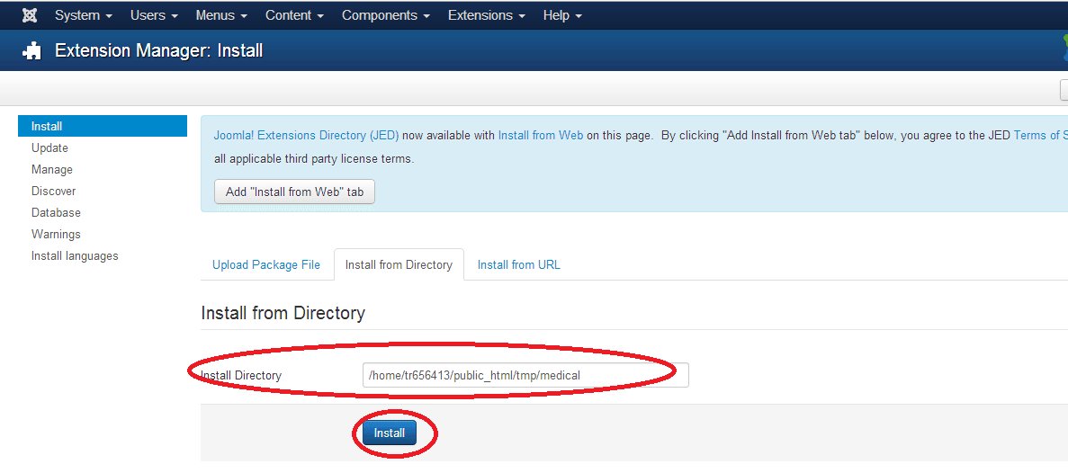Go to Update in the sidebar
The width and height of the screenshot is (1068, 473).
(x=49, y=147)
